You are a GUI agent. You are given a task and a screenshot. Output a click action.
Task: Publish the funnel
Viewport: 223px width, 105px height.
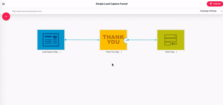click(x=215, y=4)
